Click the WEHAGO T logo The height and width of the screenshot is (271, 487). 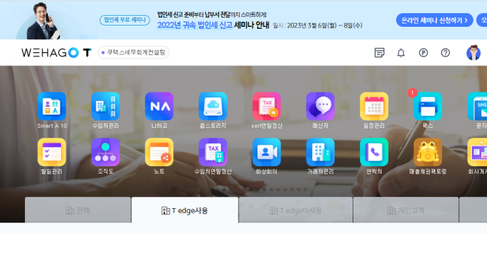(56, 52)
